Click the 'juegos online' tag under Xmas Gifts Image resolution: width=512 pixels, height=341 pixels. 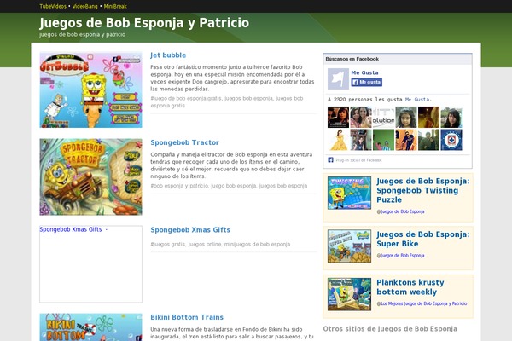pyautogui.click(x=205, y=244)
